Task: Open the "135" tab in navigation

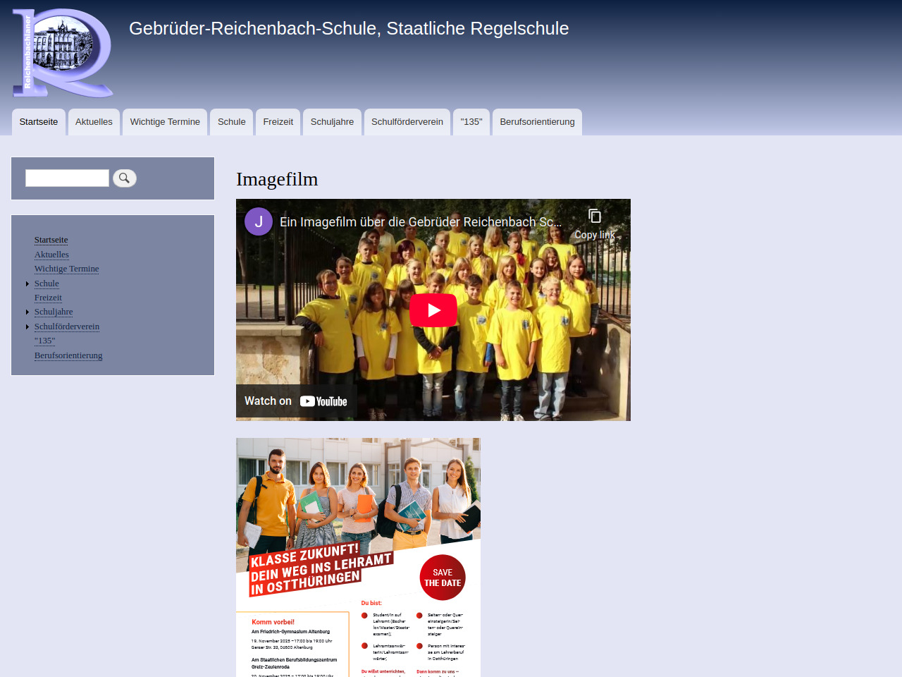Action: [471, 122]
